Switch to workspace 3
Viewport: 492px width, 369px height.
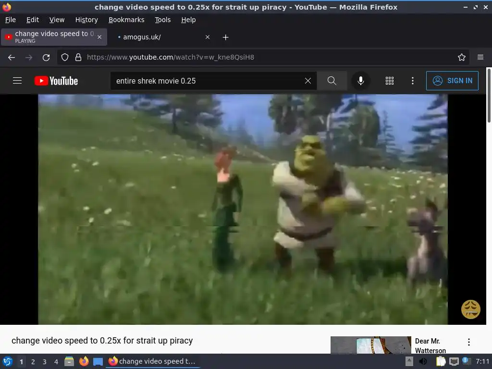click(45, 362)
